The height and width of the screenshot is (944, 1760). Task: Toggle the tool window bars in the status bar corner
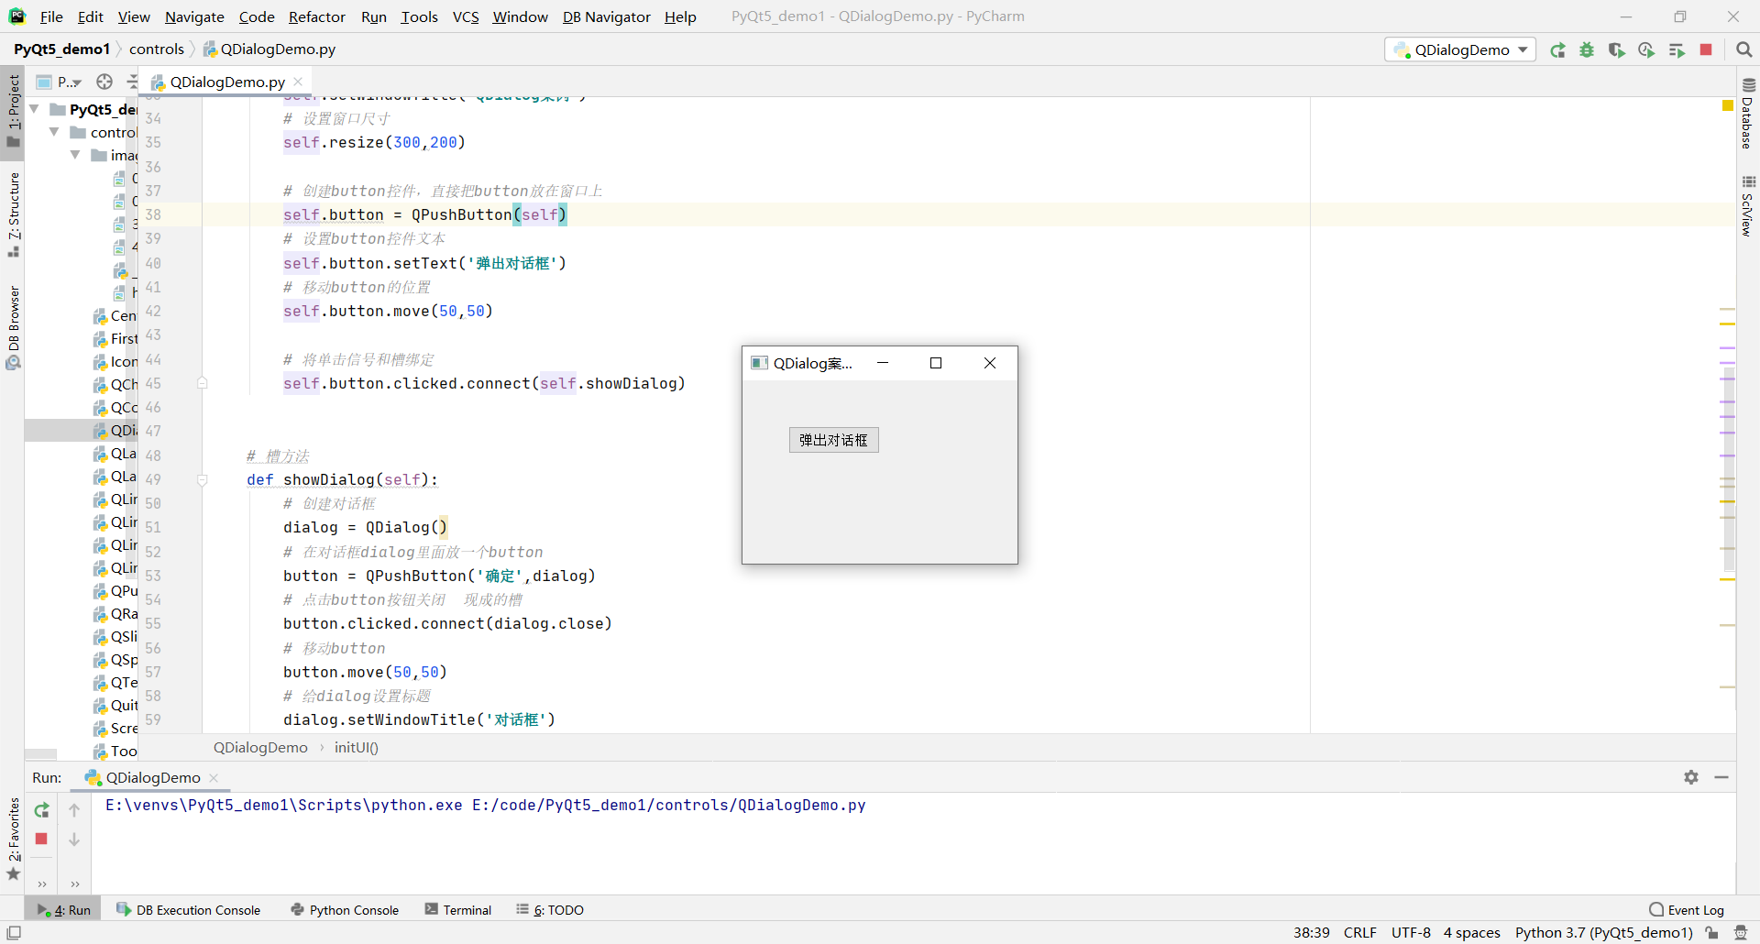[14, 932]
